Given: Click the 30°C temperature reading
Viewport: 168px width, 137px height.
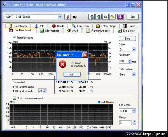Looking at the screenshot, I should (75, 17).
